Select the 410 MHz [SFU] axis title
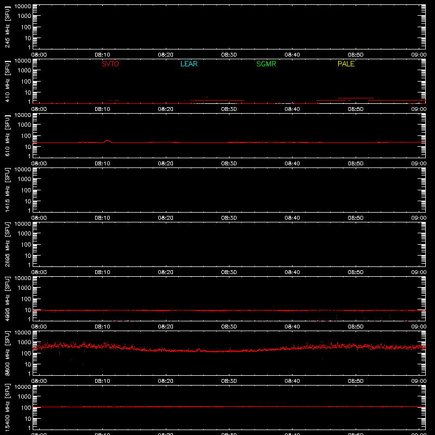The width and height of the screenshot is (435, 435). click(x=7, y=81)
